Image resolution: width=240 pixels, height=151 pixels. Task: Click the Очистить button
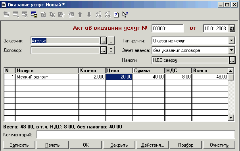(219, 145)
